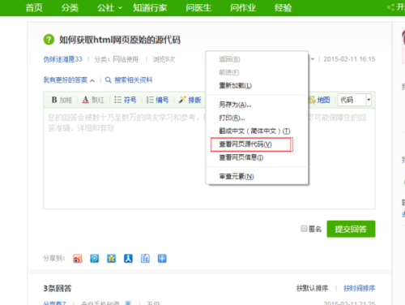Share to QQ Zone star icon
Screen dimensions: 405x305
click(x=111, y=259)
